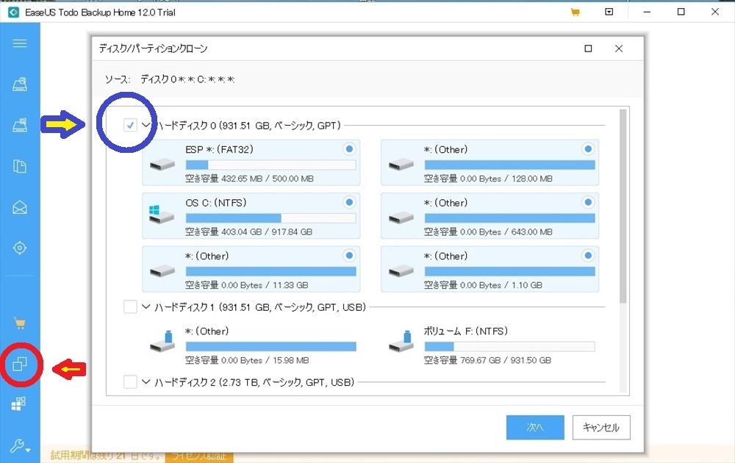
Task: Click the Volume F: (NTFS) usage bar
Action: [509, 346]
